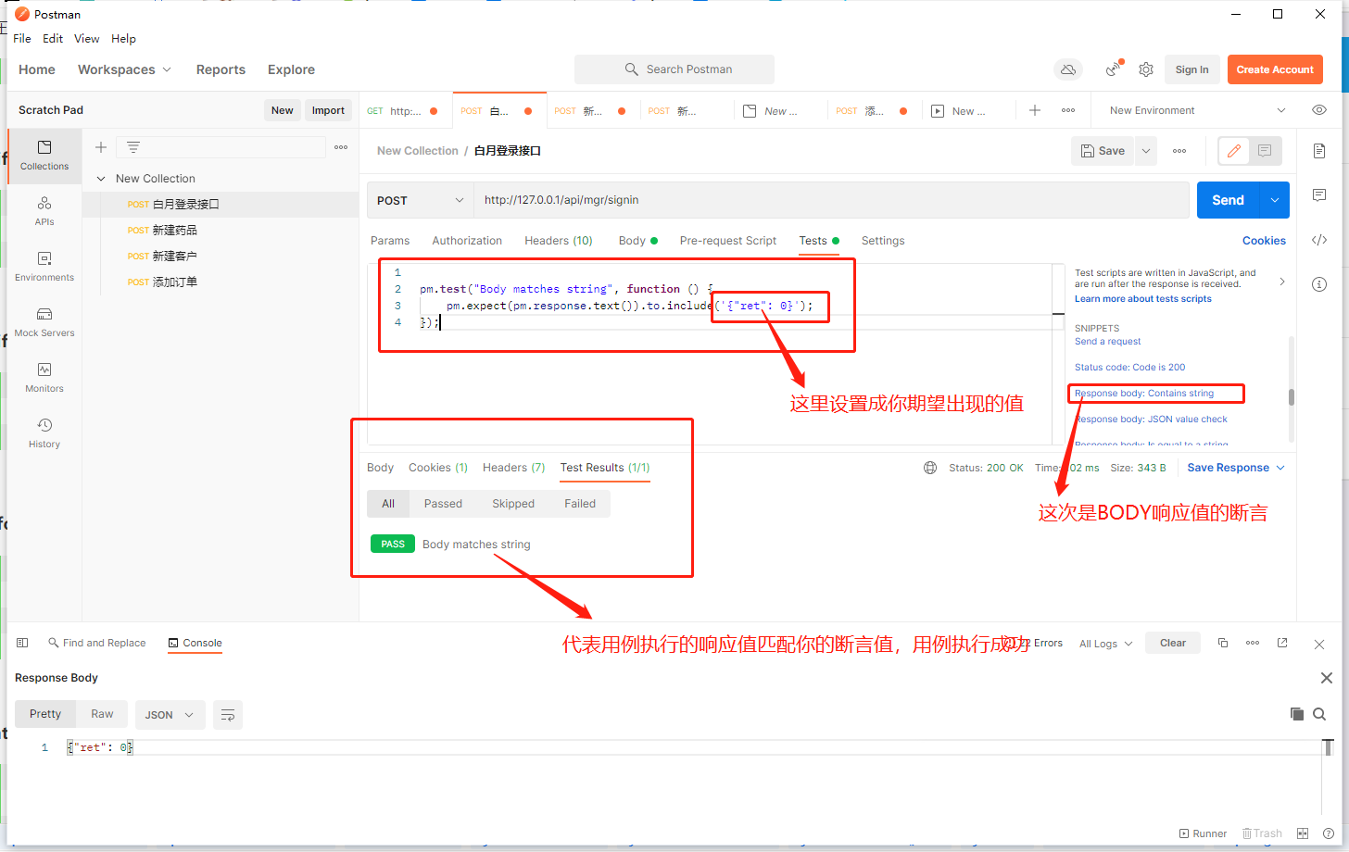Screen dimensions: 1349x852
Task: Click the search icon in response body
Action: (x=1319, y=714)
